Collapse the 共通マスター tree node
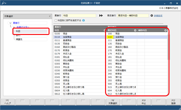The image size is (181, 110). [x=14, y=27]
